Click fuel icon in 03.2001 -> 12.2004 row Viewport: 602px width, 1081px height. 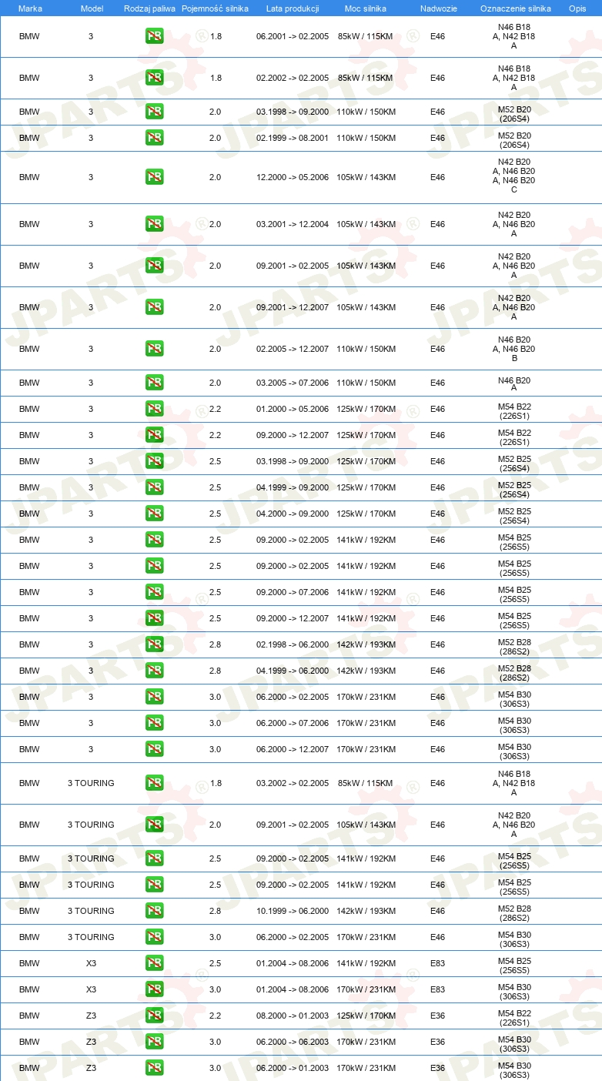(x=154, y=224)
